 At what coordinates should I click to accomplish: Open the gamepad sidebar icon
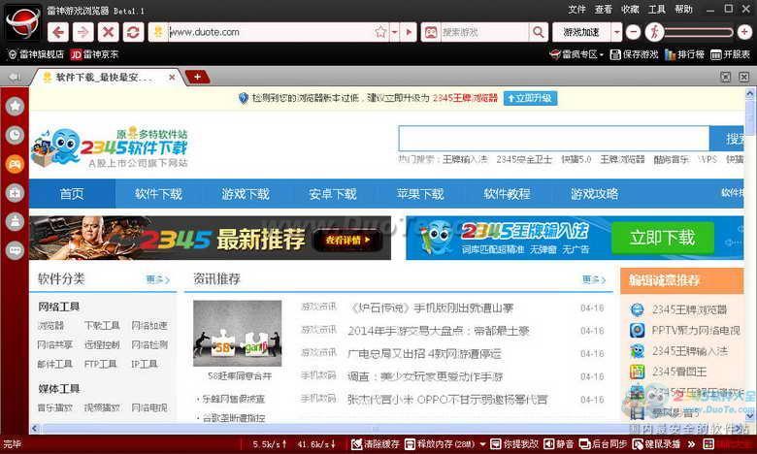[15, 164]
